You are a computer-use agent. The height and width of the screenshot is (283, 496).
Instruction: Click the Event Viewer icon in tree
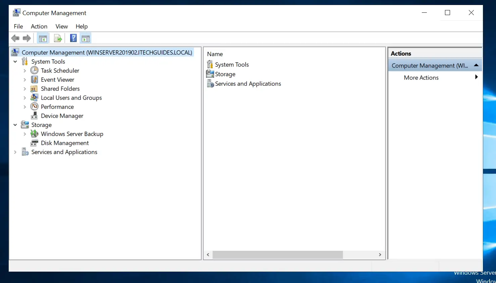[x=34, y=79]
